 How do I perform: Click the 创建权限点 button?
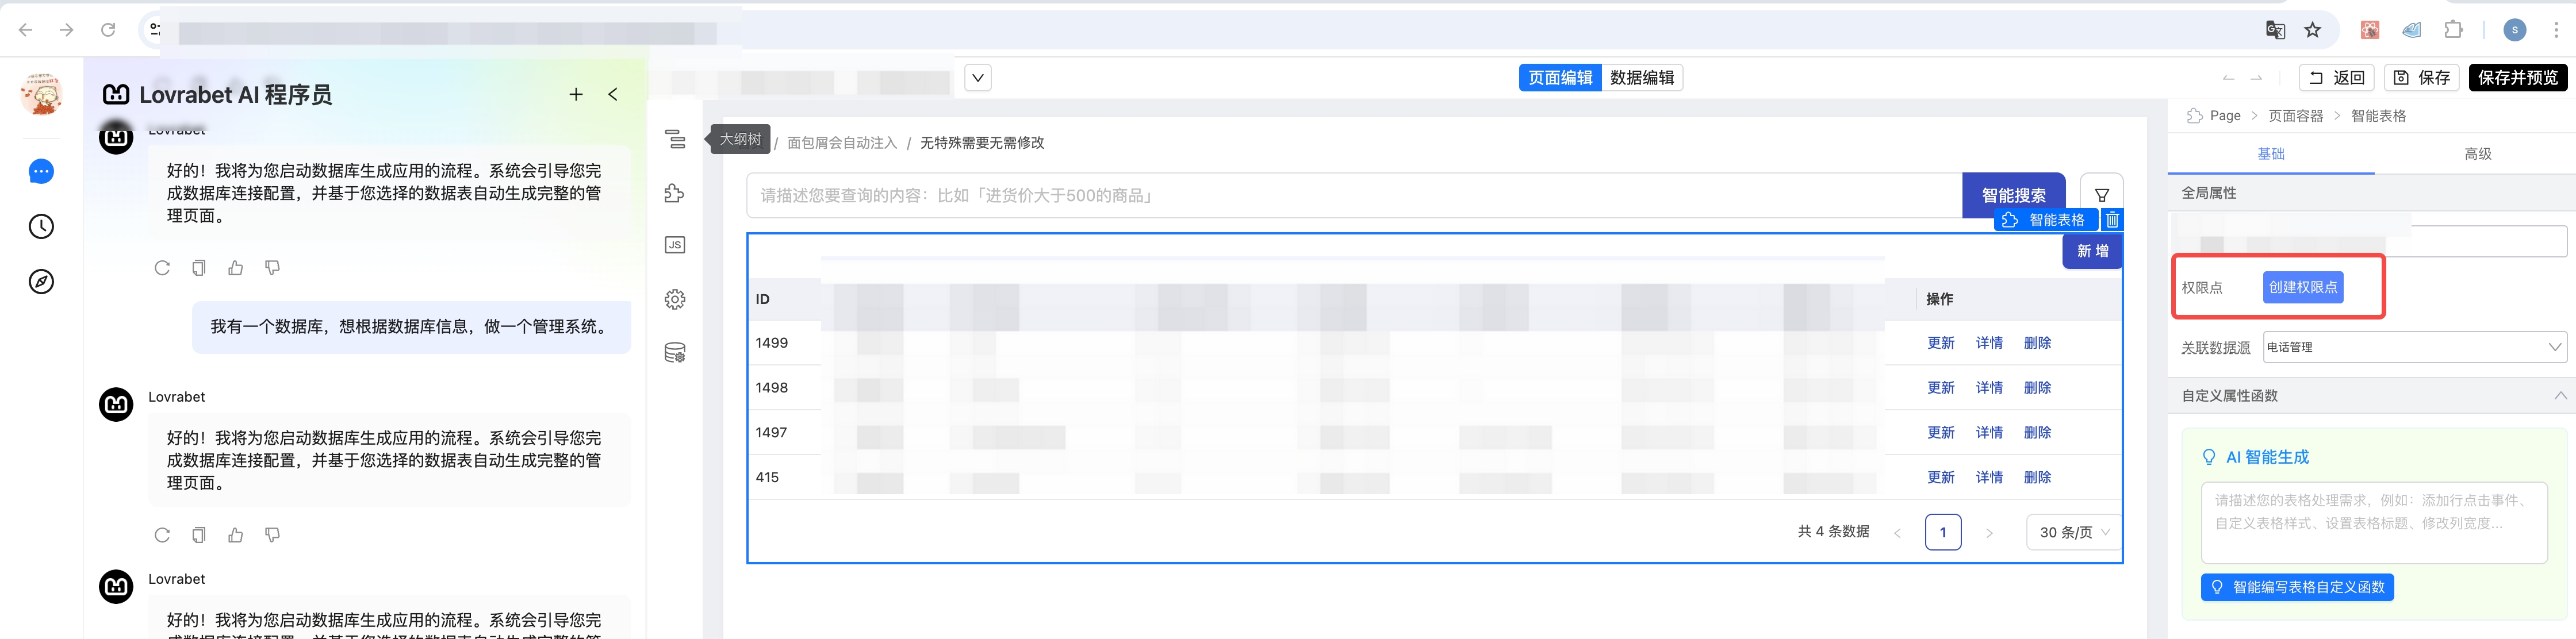(x=2302, y=287)
